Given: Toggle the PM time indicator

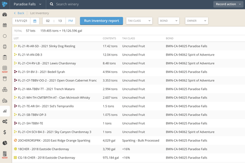Looking at the screenshot, I should click(x=71, y=21).
